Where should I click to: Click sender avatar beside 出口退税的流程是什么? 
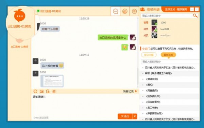pyautogui.click(x=133, y=37)
